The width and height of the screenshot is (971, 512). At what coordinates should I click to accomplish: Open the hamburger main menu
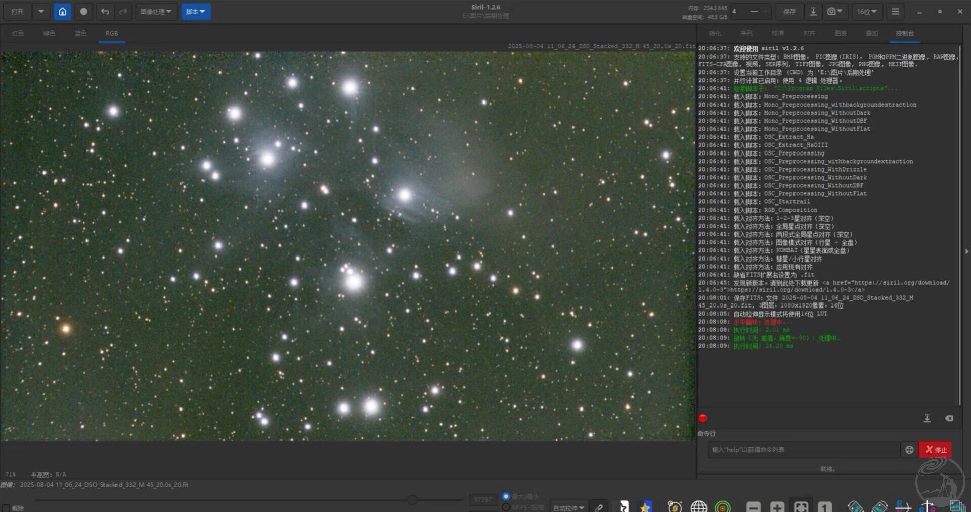click(895, 12)
